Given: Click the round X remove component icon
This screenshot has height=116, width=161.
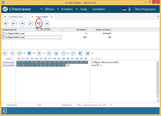Looking at the screenshot, I should tap(47, 24).
